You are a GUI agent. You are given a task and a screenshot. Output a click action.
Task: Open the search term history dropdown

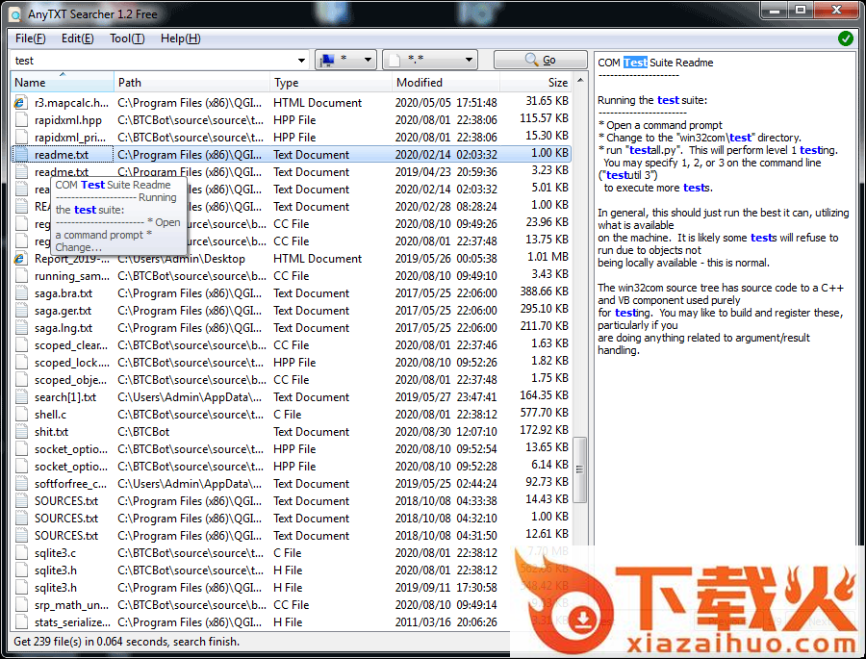301,61
